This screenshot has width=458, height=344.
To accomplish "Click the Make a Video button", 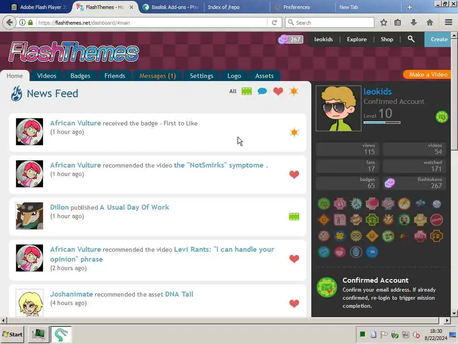I will 428,75.
